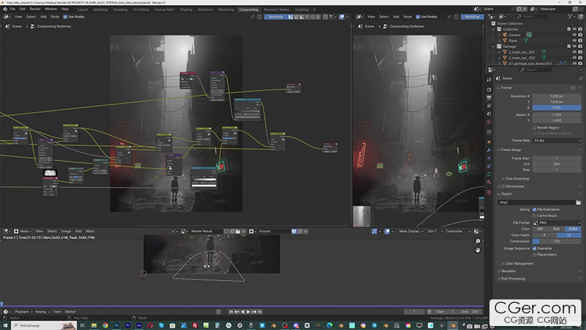Open the outliner filter funnel

[x=570, y=17]
